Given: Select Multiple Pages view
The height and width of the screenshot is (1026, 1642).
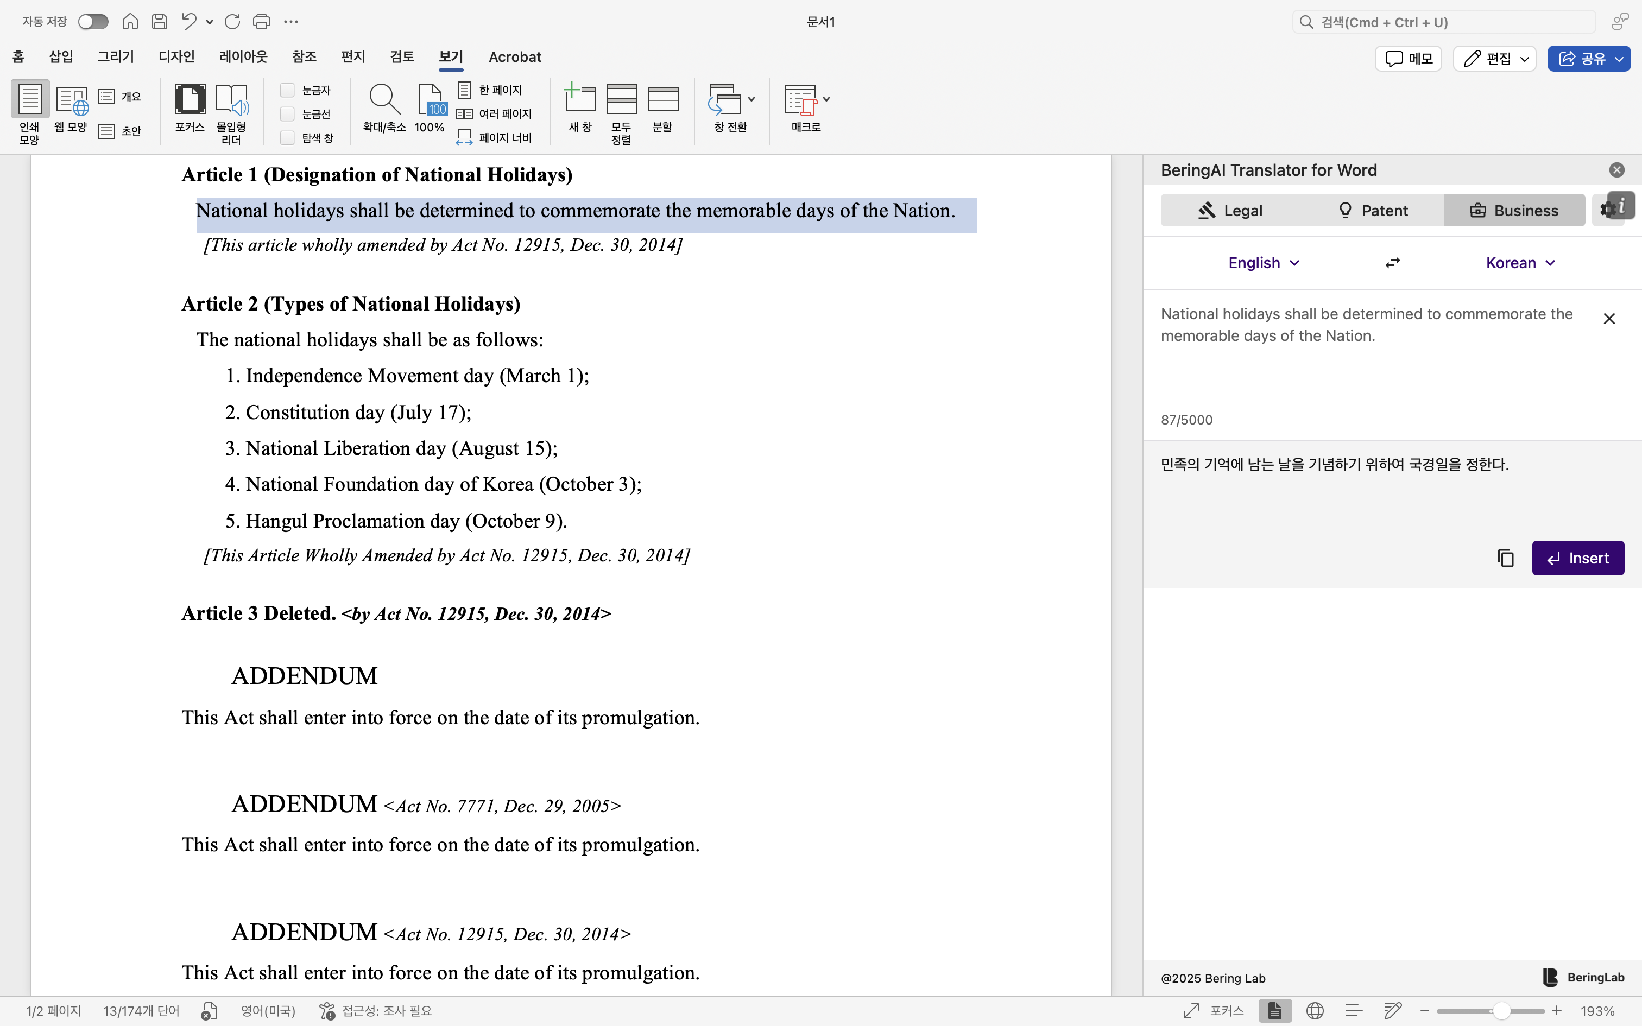Looking at the screenshot, I should [495, 114].
